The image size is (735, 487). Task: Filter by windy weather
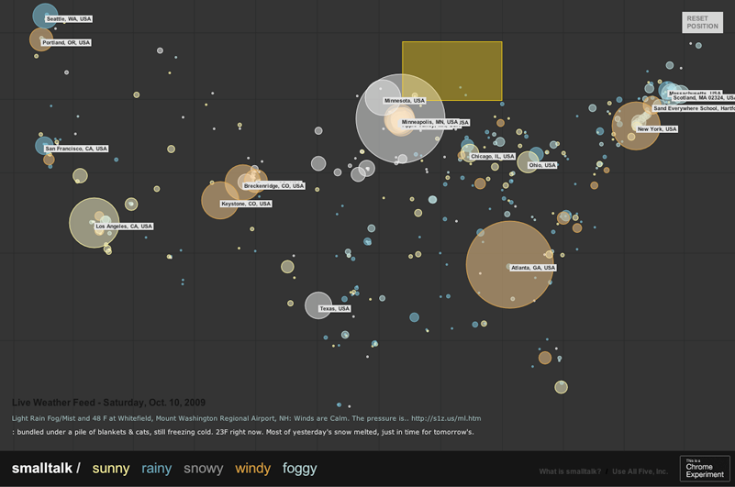coord(252,469)
